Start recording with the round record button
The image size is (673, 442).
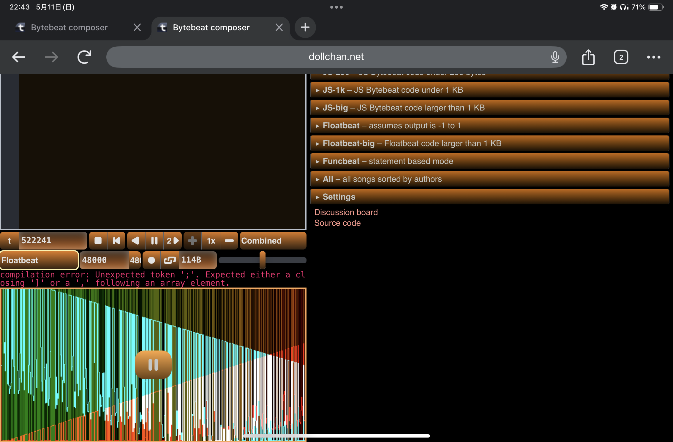click(151, 260)
